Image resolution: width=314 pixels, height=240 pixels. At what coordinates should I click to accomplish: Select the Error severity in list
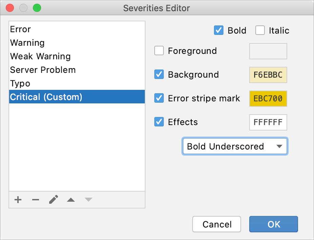point(20,29)
